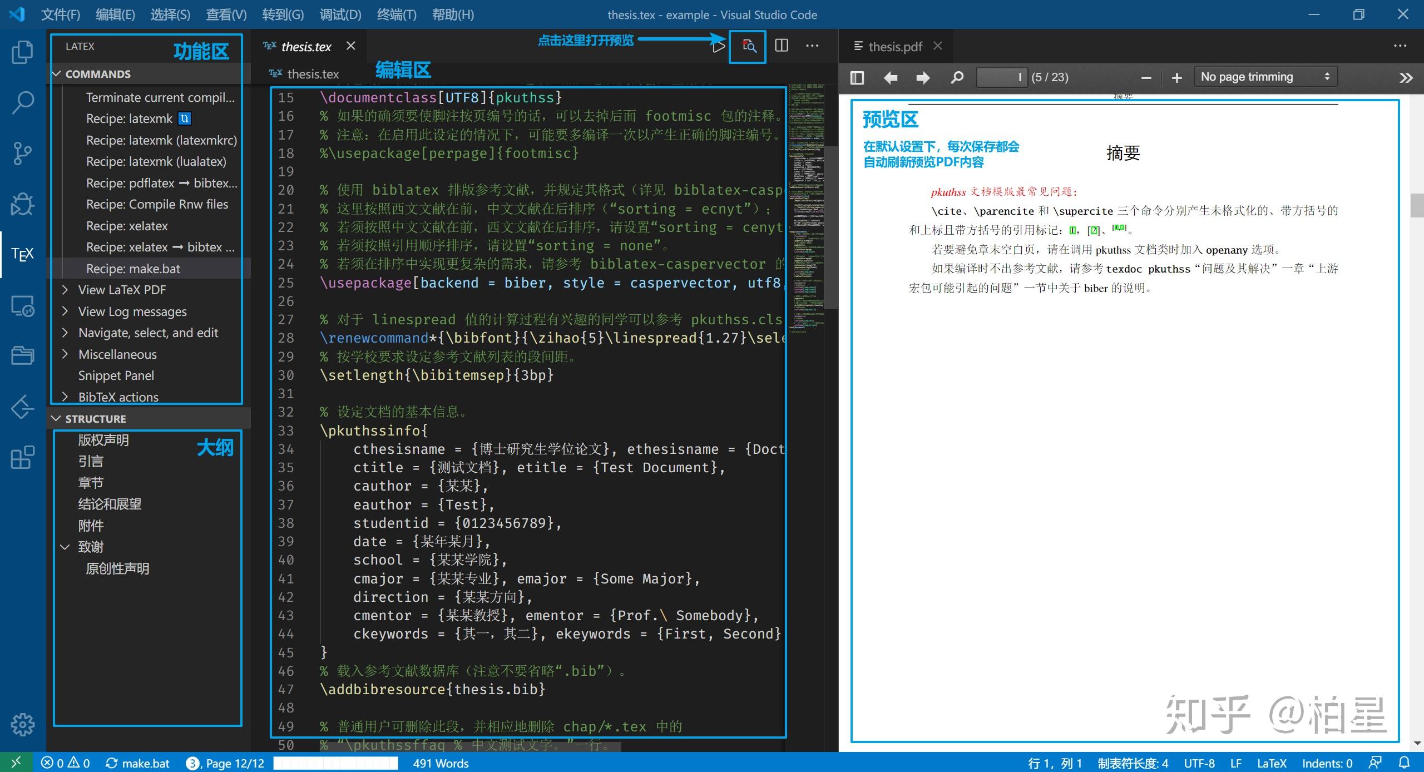Open the Run and Debug icon
This screenshot has width=1424, height=772.
(21, 204)
